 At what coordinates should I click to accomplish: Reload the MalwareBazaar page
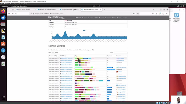16,14
